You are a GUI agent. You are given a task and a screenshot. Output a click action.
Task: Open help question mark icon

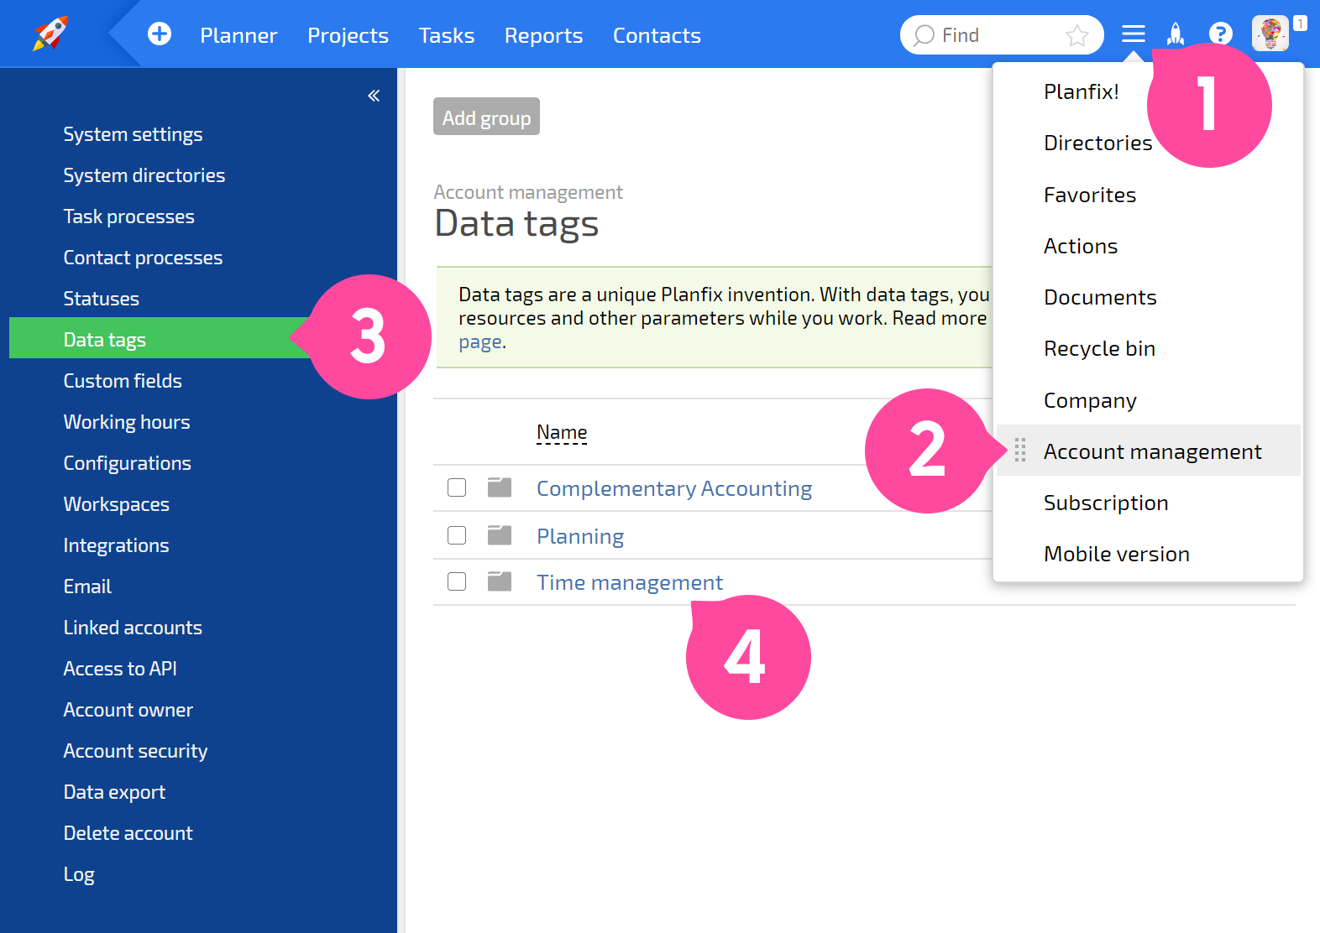point(1220,34)
